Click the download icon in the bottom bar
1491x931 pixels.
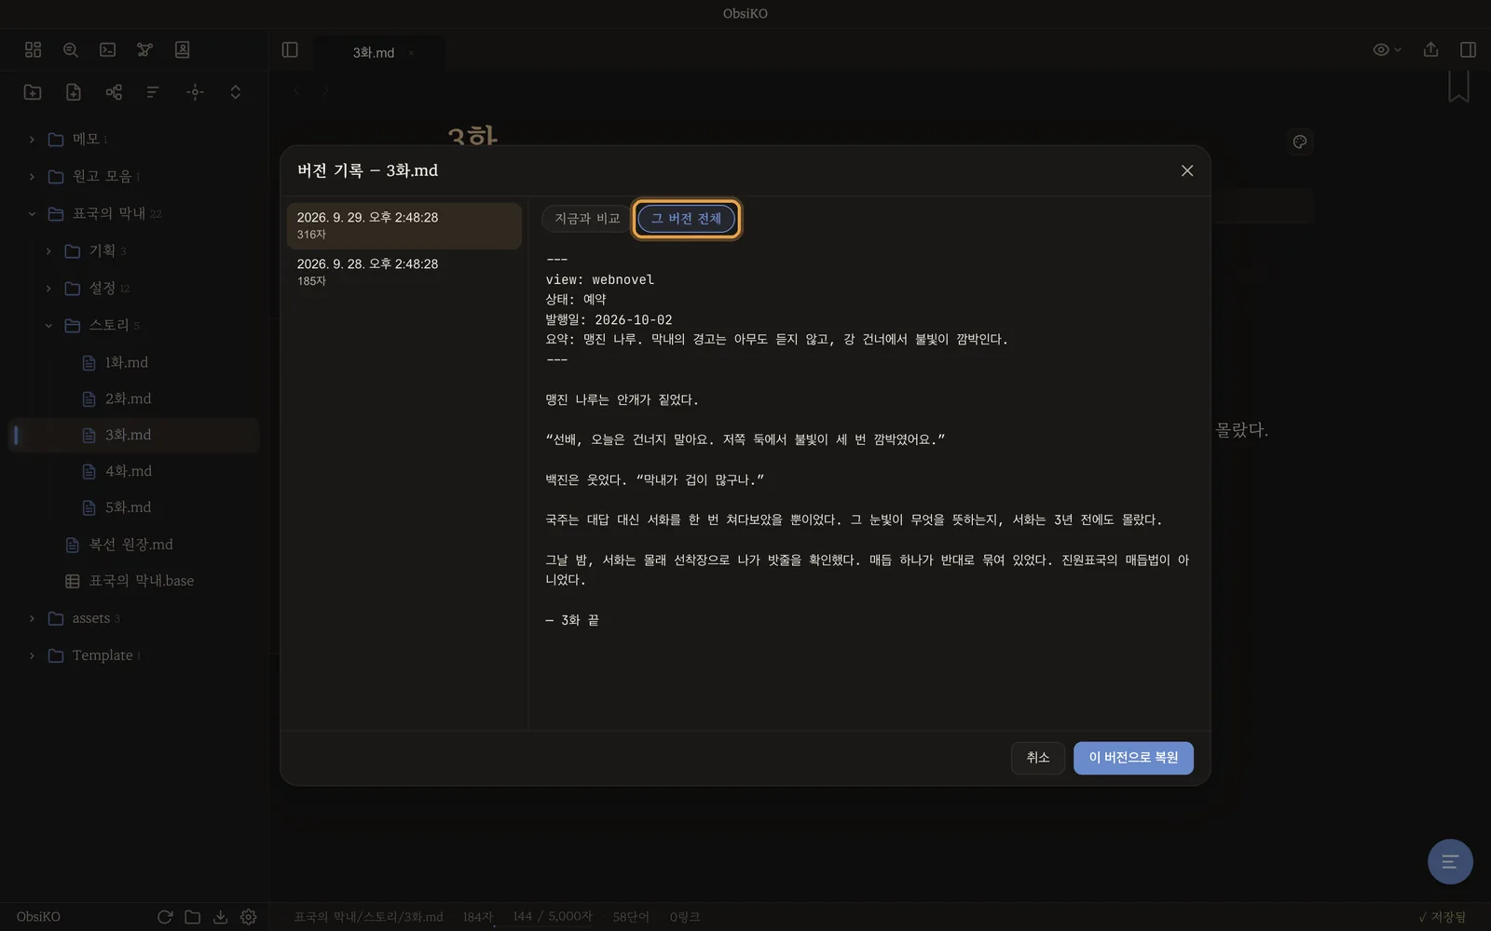[221, 917]
